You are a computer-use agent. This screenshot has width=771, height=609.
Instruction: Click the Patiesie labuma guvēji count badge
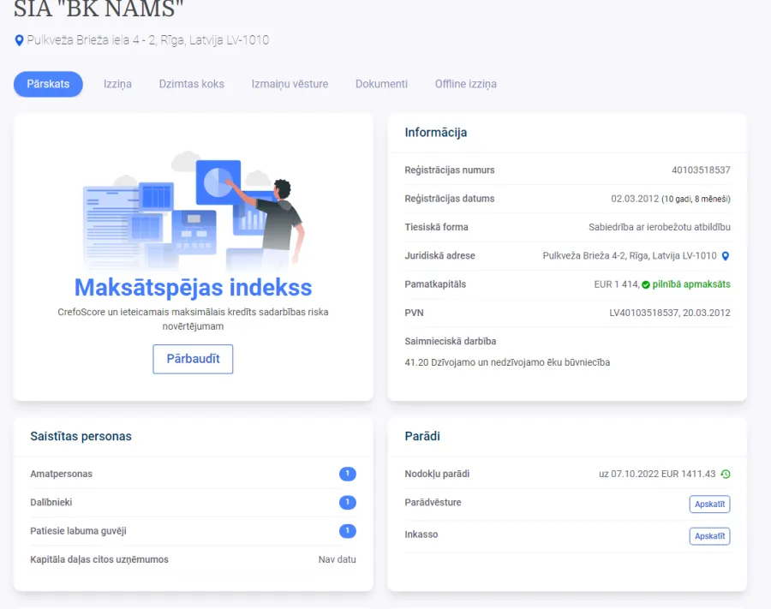coord(348,531)
